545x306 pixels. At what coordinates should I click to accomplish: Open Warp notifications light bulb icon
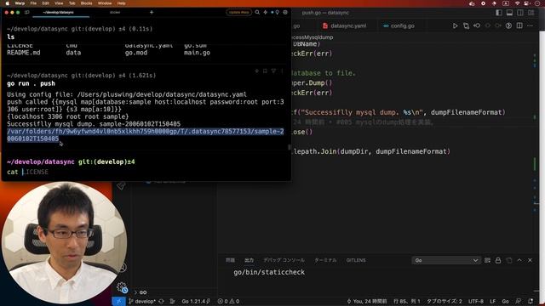277,12
